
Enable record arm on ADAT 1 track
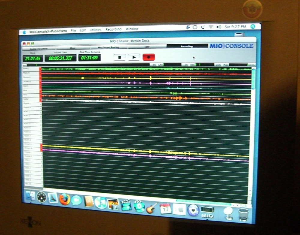(41, 112)
